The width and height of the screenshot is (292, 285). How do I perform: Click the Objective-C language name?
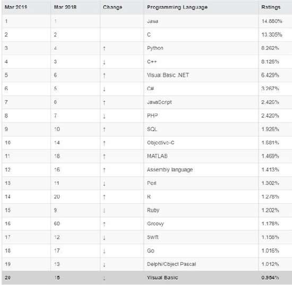[160, 143]
